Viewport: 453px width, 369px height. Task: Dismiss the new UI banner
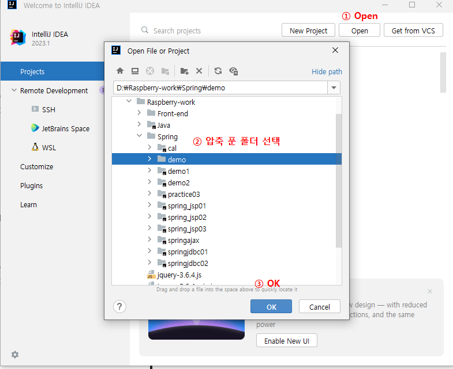[x=429, y=291]
